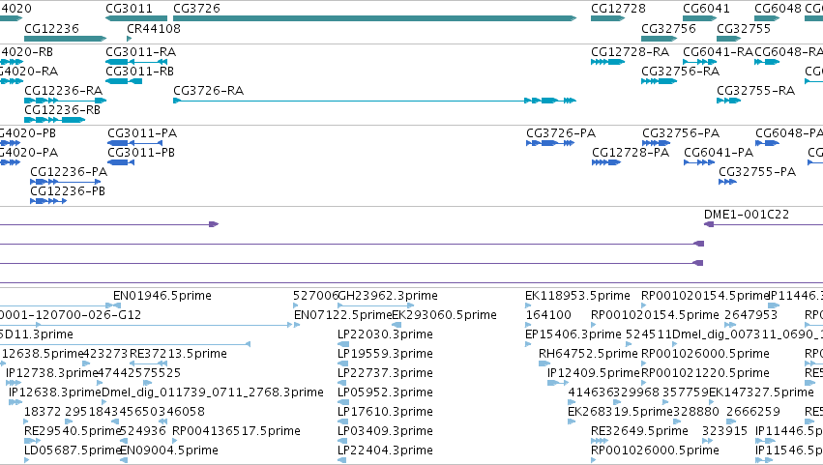
Task: Open protein CG3011-PA
Action: coord(142,133)
